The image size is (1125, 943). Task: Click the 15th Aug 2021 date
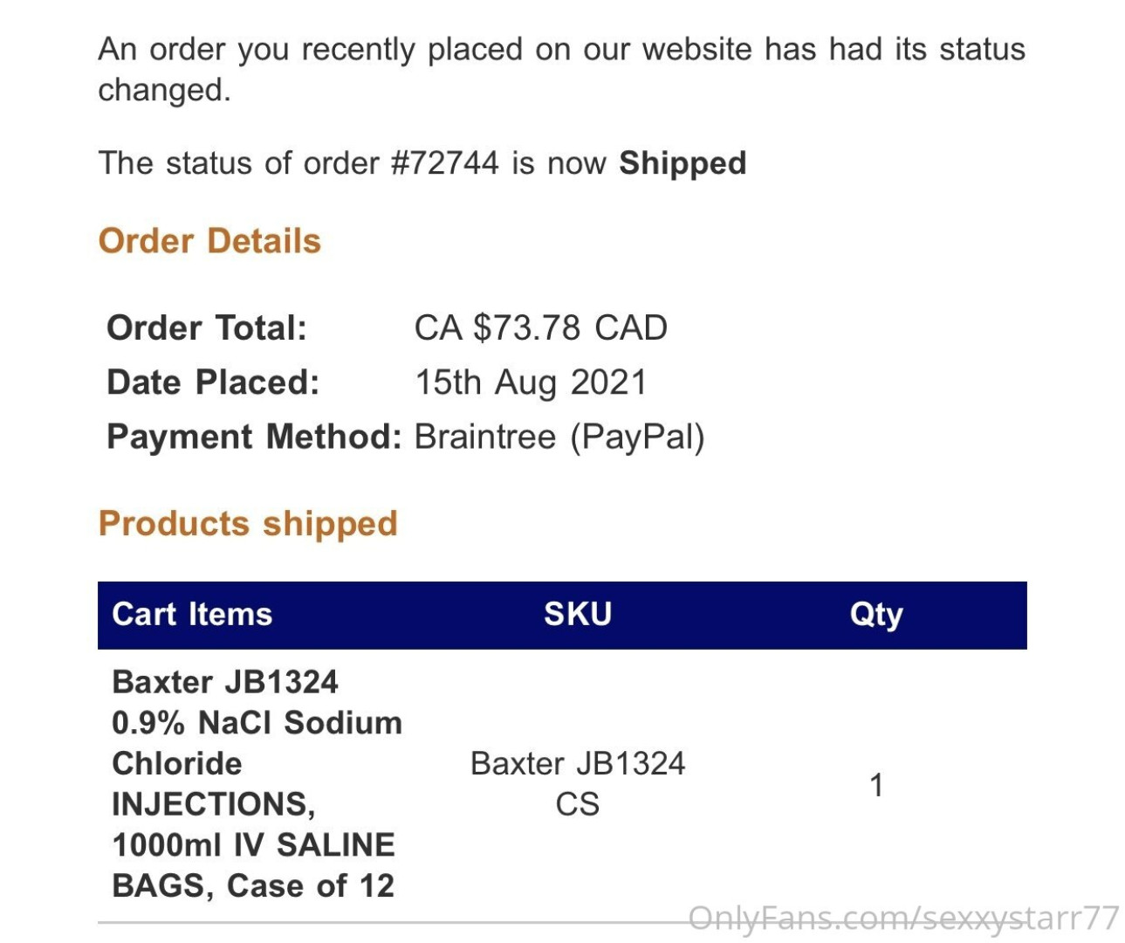531,382
